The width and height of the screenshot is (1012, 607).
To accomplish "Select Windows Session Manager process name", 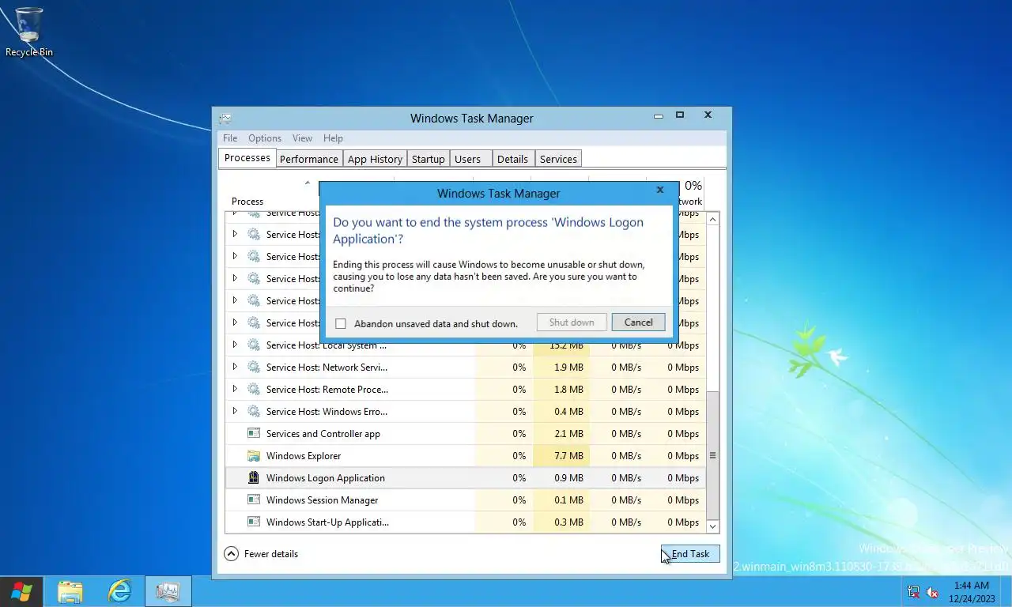I will coord(322,500).
